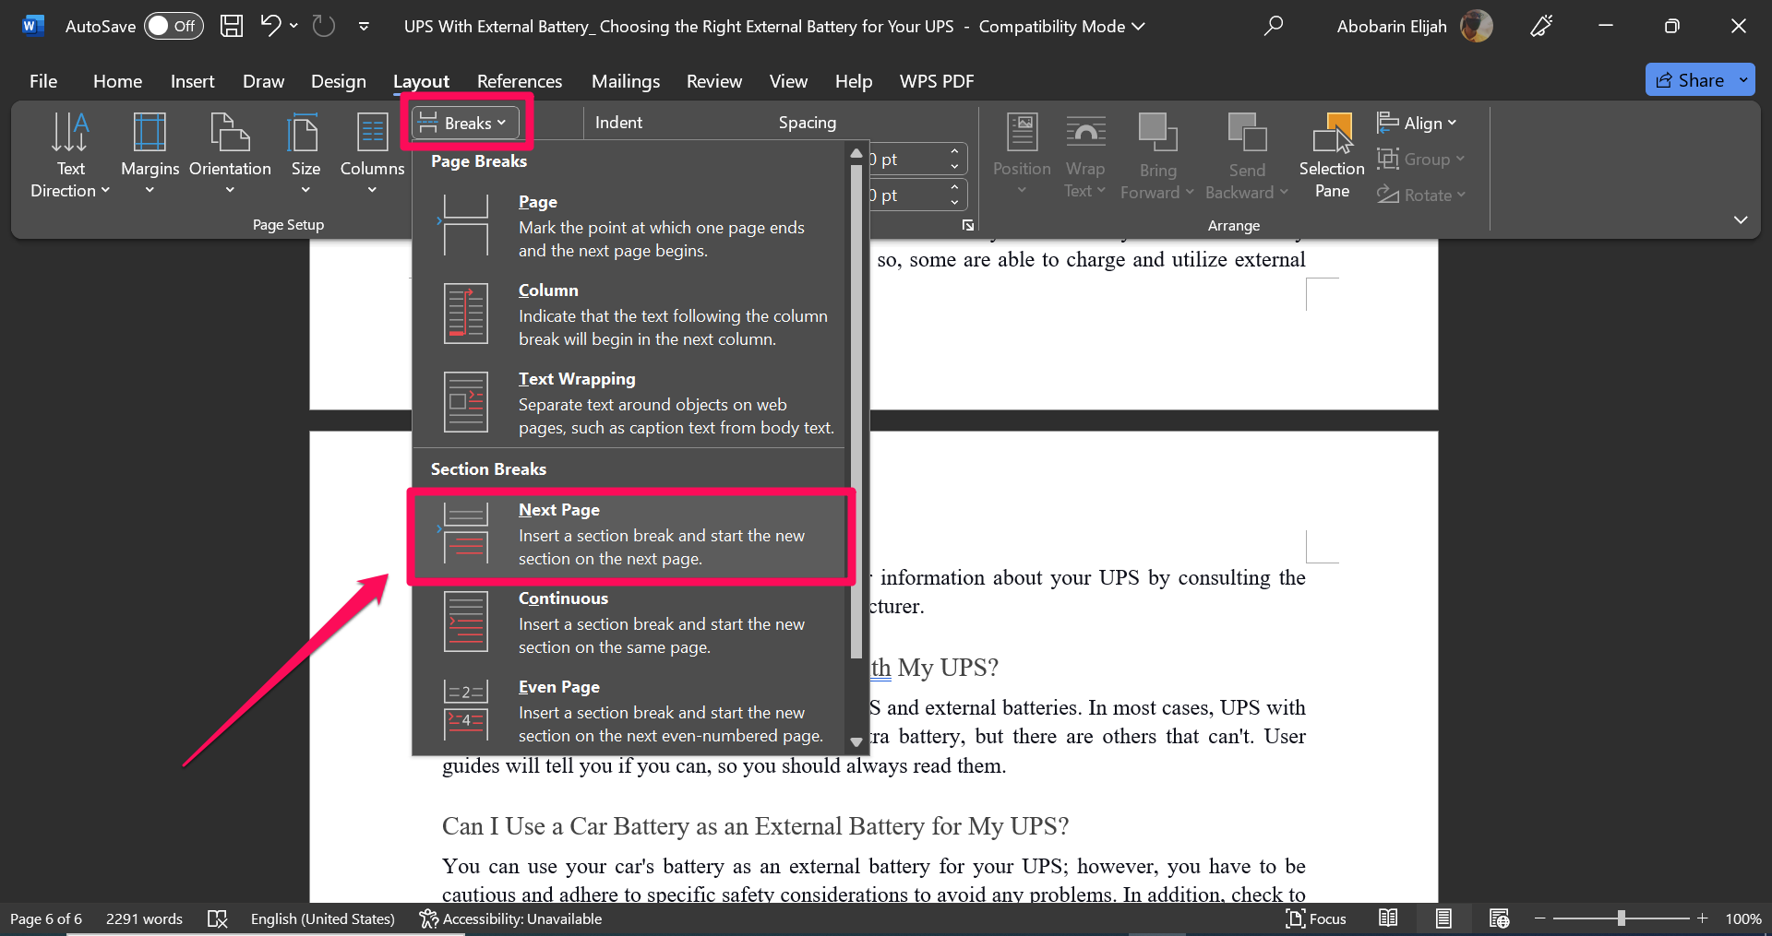Expand Send Backward dropdown arrow
The height and width of the screenshot is (936, 1772).
1284,192
